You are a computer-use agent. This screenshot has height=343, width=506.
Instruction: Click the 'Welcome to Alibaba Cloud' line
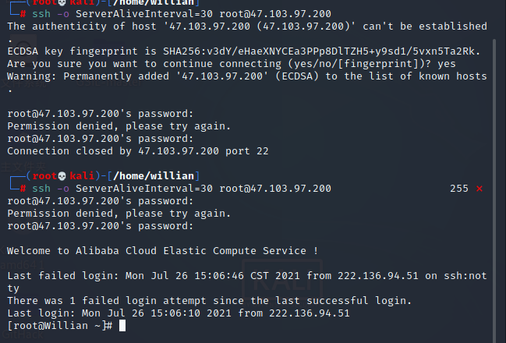coord(163,251)
